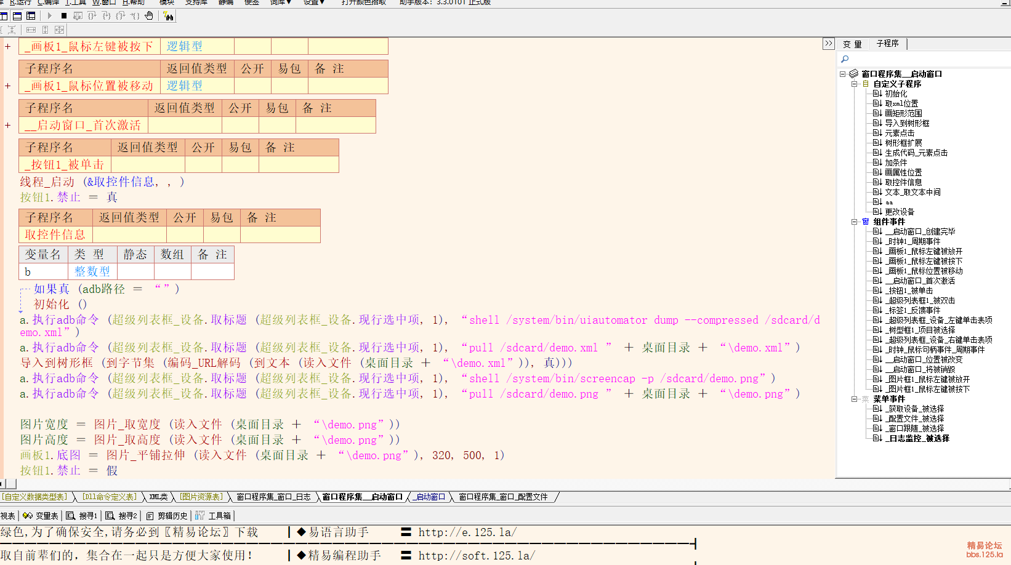Select _日志监控_被选择 in the menu events
The height and width of the screenshot is (565, 1011).
pos(917,438)
